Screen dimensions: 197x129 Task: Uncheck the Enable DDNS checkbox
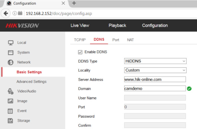coord(80,52)
